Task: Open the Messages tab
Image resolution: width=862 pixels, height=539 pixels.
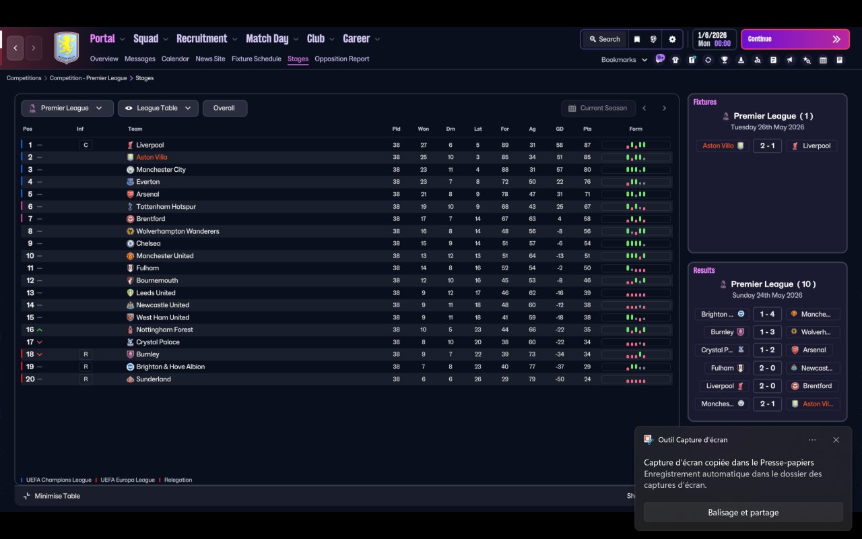Action: (140, 59)
